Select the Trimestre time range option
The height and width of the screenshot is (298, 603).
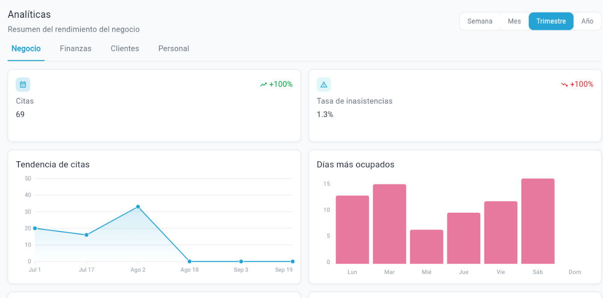(x=551, y=21)
